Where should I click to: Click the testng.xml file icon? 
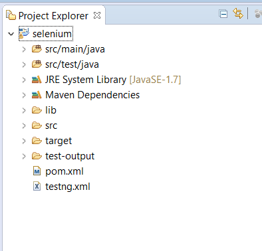click(37, 187)
